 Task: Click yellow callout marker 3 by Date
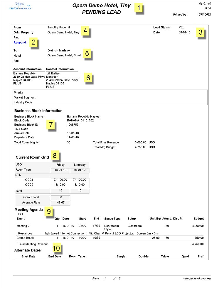coord(201,32)
